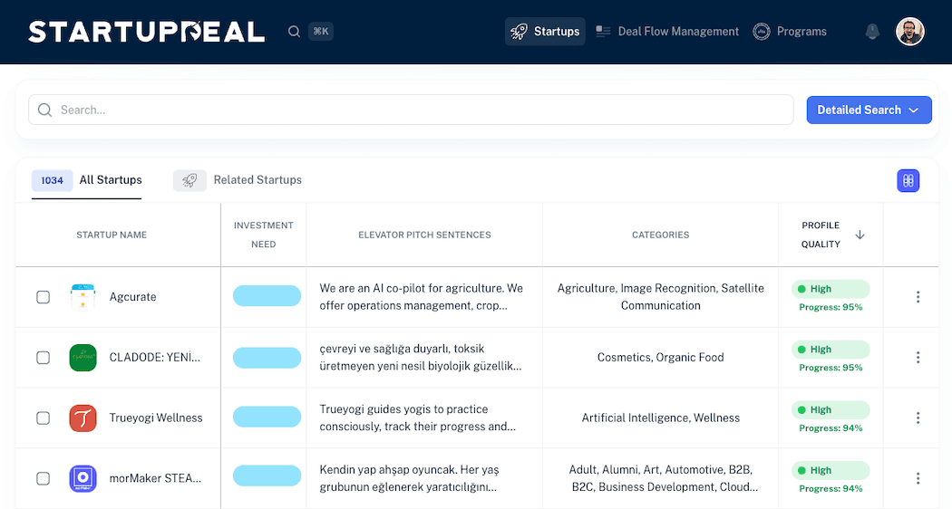Screen dimensions: 952x509
Task: Click 'Trueyogi guides yogis' pitch text
Action: click(418, 418)
